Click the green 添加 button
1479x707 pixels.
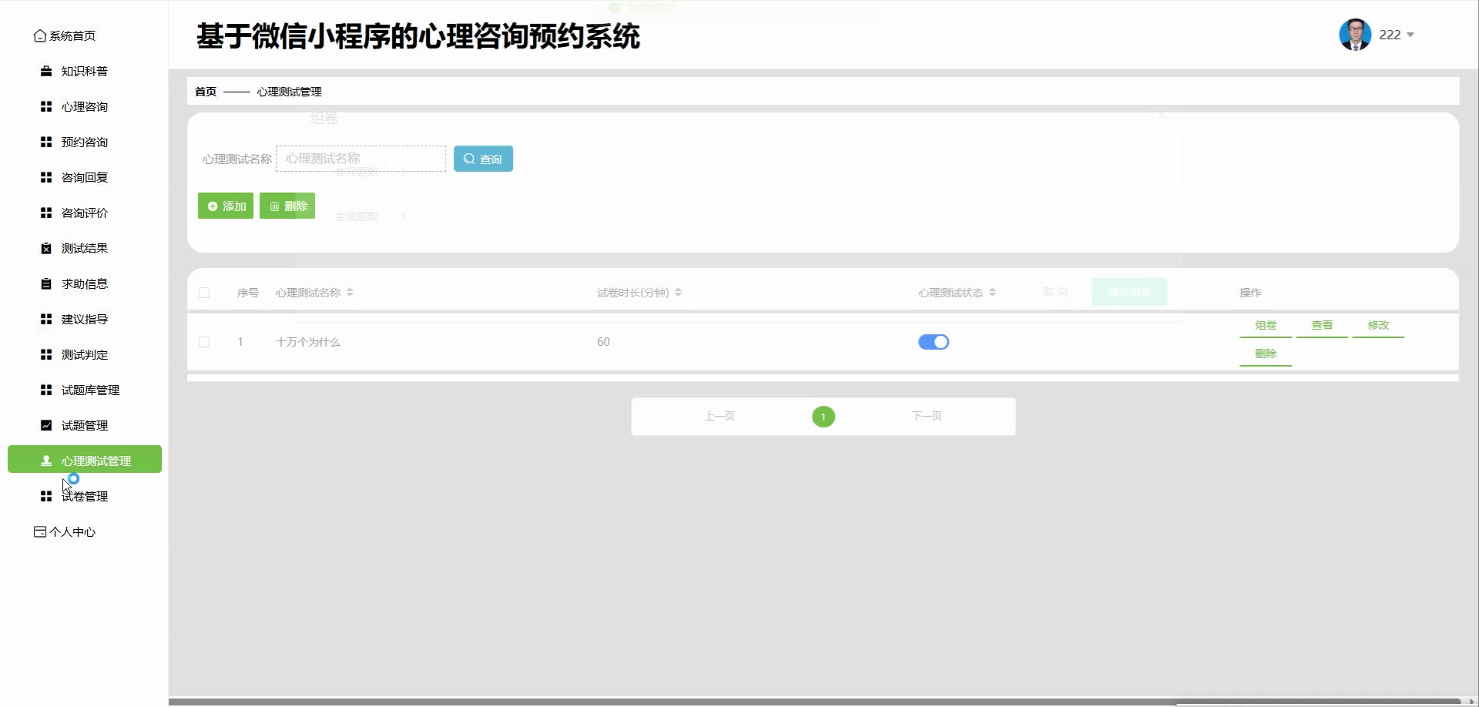(226, 206)
